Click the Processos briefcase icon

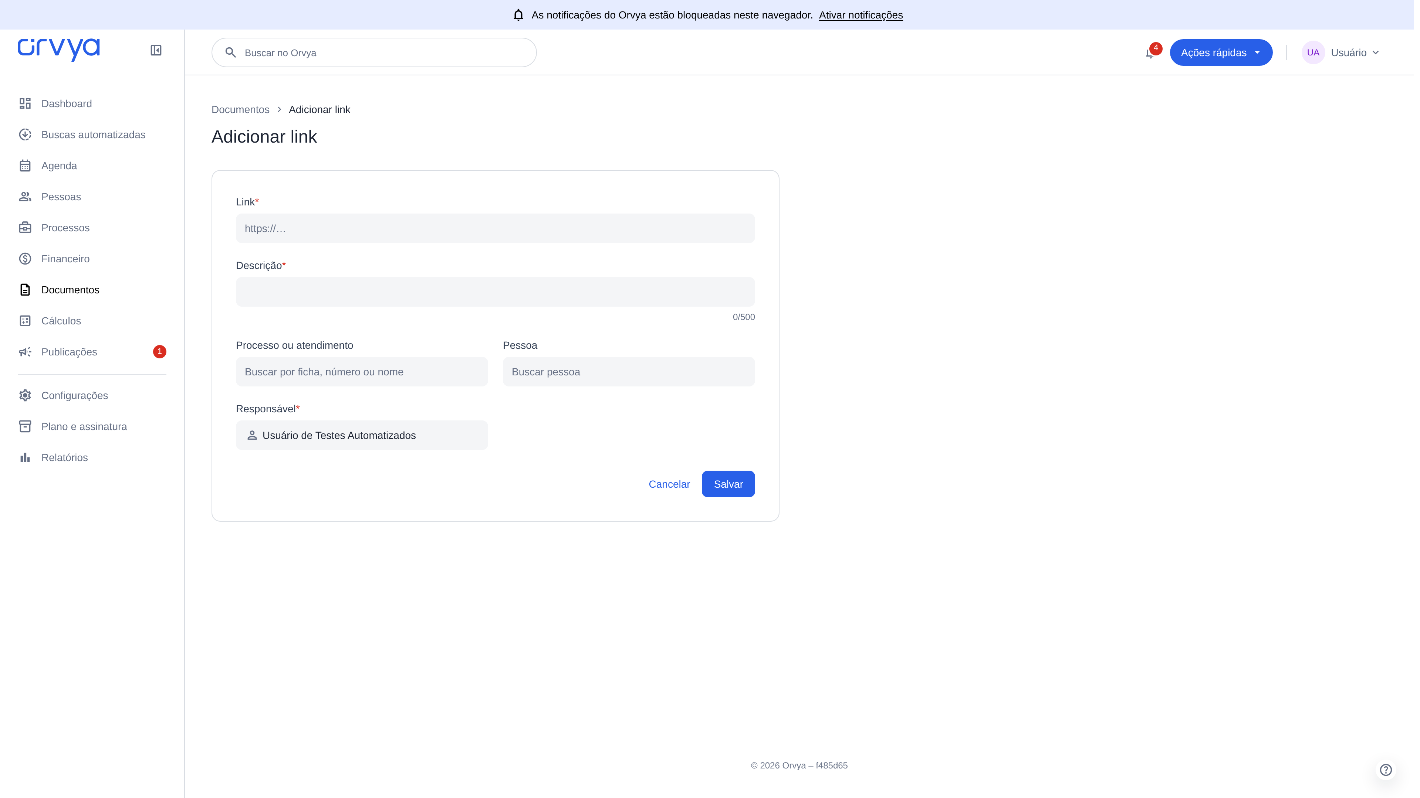pyautogui.click(x=26, y=228)
